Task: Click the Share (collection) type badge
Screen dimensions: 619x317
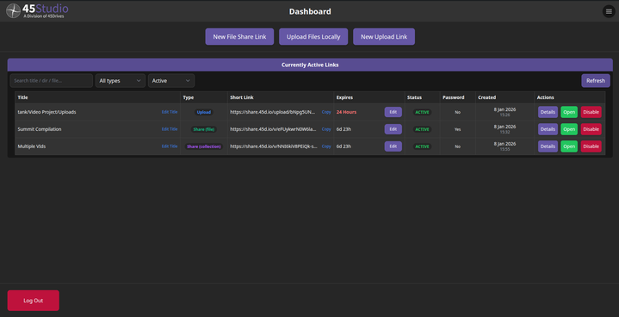Action: tap(204, 146)
